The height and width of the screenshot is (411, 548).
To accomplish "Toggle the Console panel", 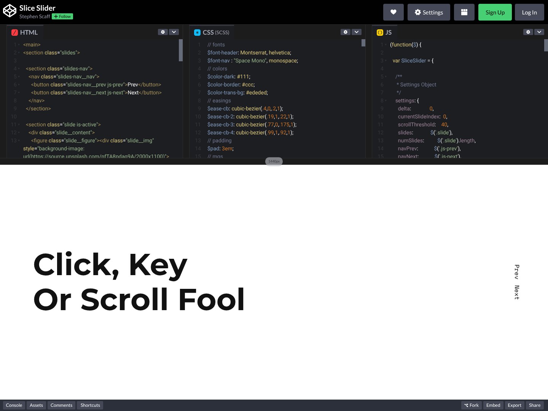I will [14, 405].
